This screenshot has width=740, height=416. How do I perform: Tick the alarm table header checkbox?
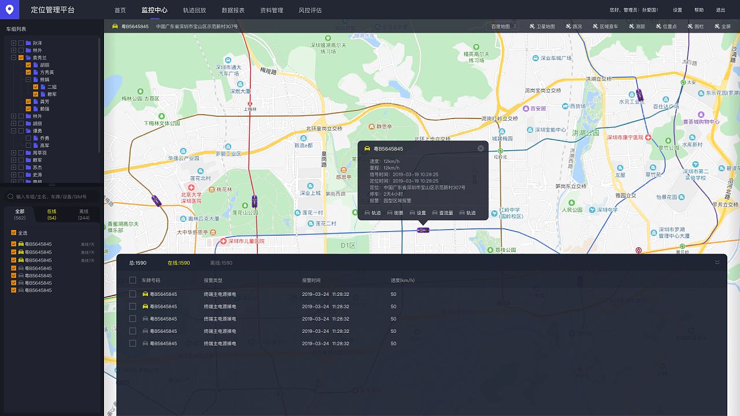pyautogui.click(x=132, y=280)
